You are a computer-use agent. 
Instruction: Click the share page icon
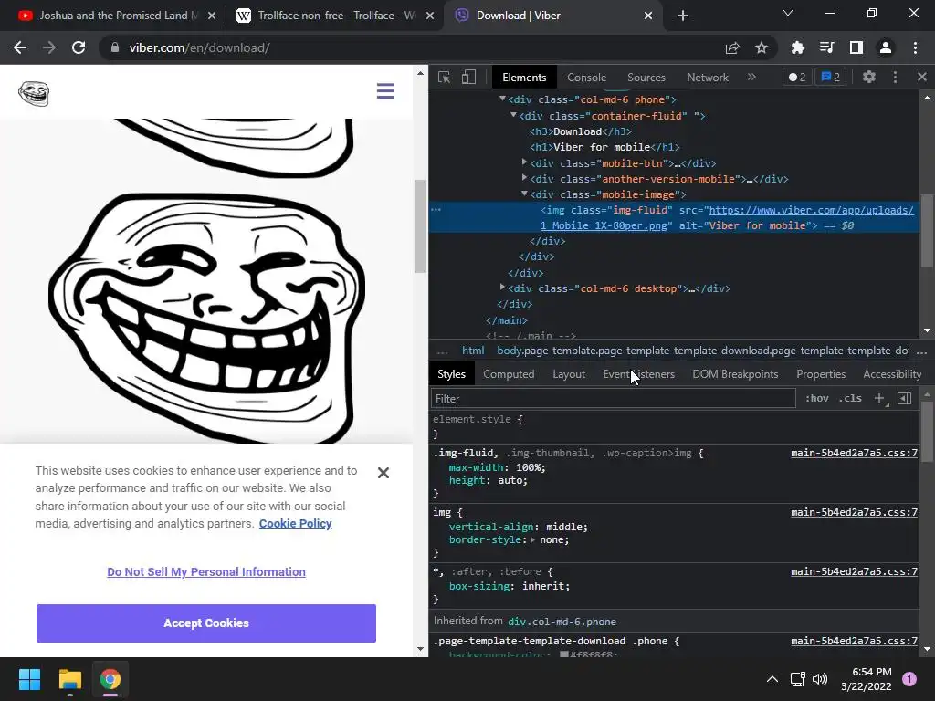pos(732,47)
